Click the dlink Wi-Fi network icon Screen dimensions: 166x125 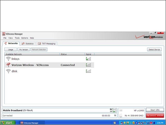[x=8, y=71]
